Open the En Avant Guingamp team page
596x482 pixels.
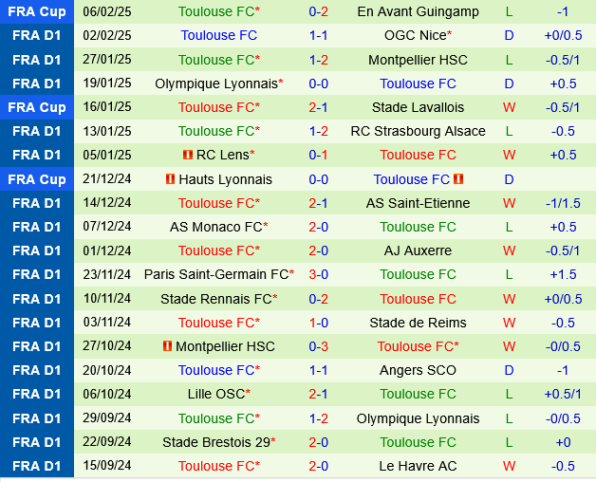point(418,11)
